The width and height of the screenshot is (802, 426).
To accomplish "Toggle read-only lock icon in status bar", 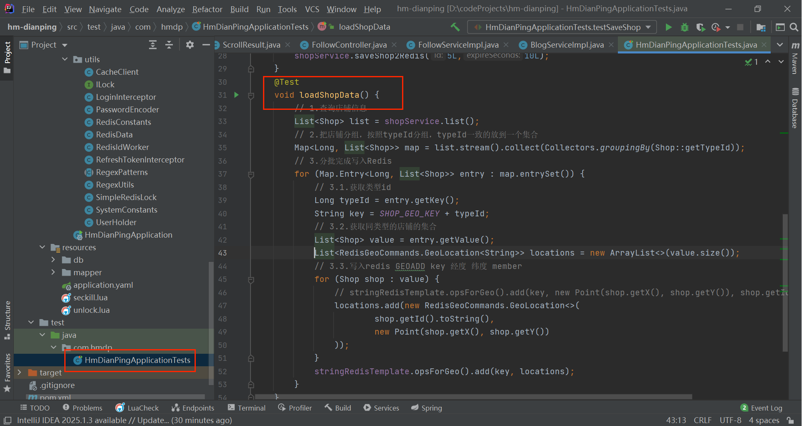I will click(x=790, y=420).
